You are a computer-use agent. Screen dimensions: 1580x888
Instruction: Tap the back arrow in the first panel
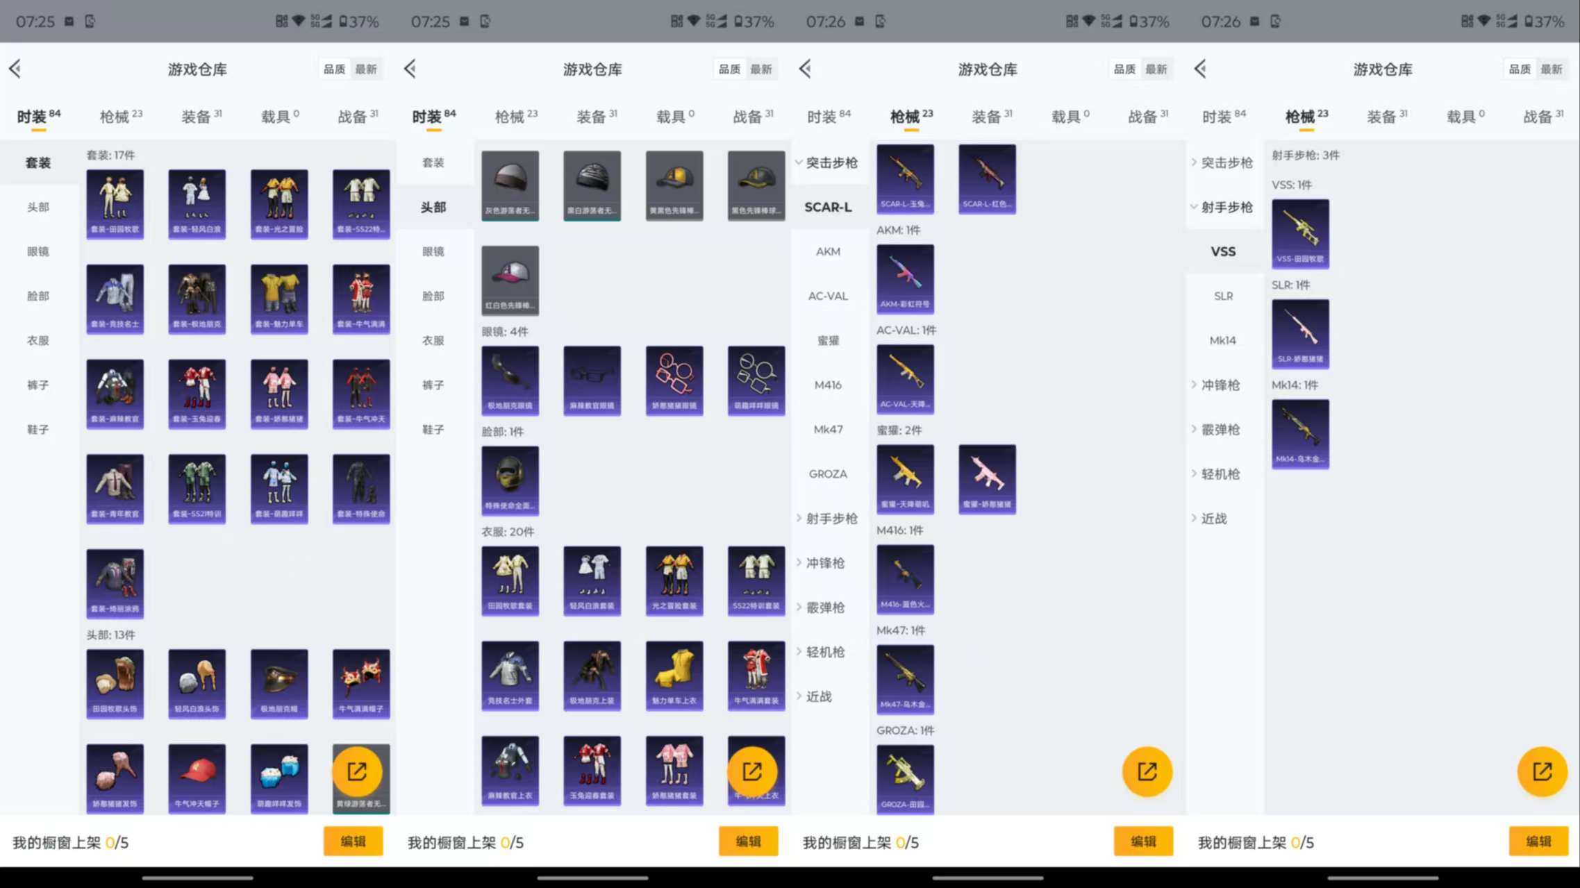click(x=15, y=69)
